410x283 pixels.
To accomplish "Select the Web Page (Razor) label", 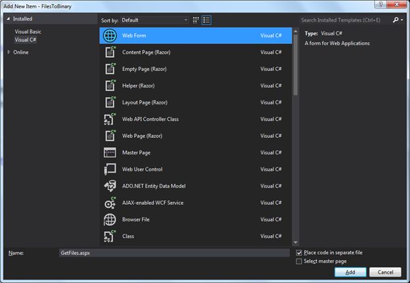I will (142, 136).
